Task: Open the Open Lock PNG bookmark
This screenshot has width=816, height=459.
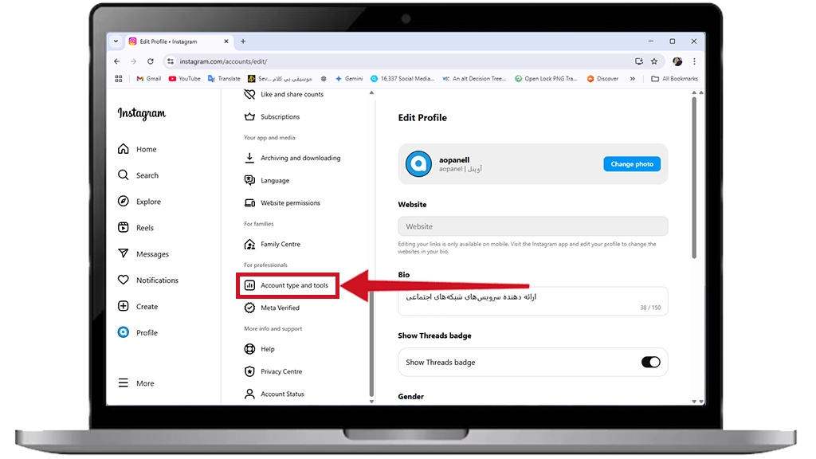Action: click(x=547, y=79)
